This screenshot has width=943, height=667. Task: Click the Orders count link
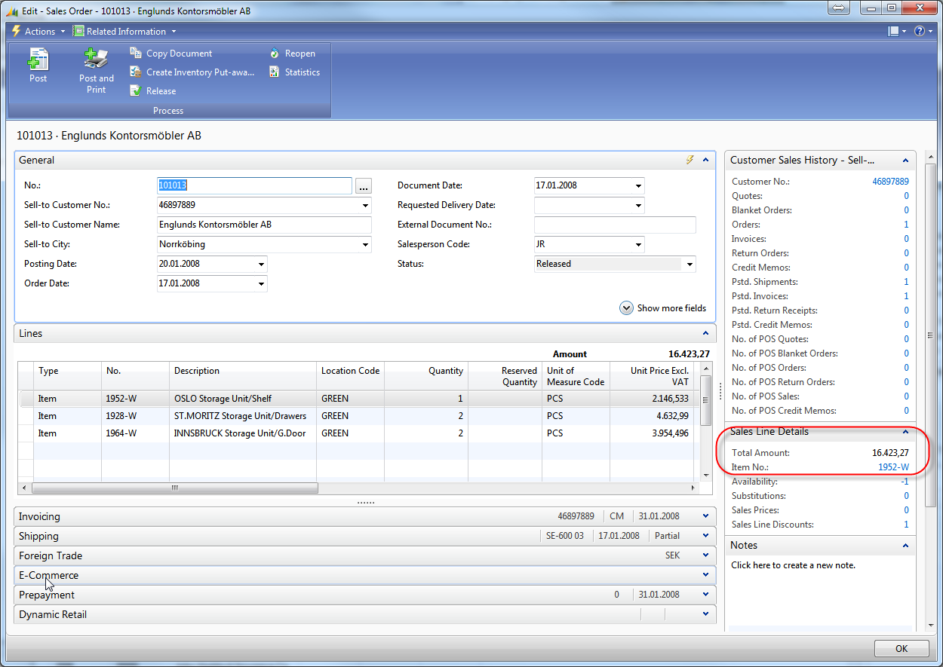pyautogui.click(x=906, y=225)
